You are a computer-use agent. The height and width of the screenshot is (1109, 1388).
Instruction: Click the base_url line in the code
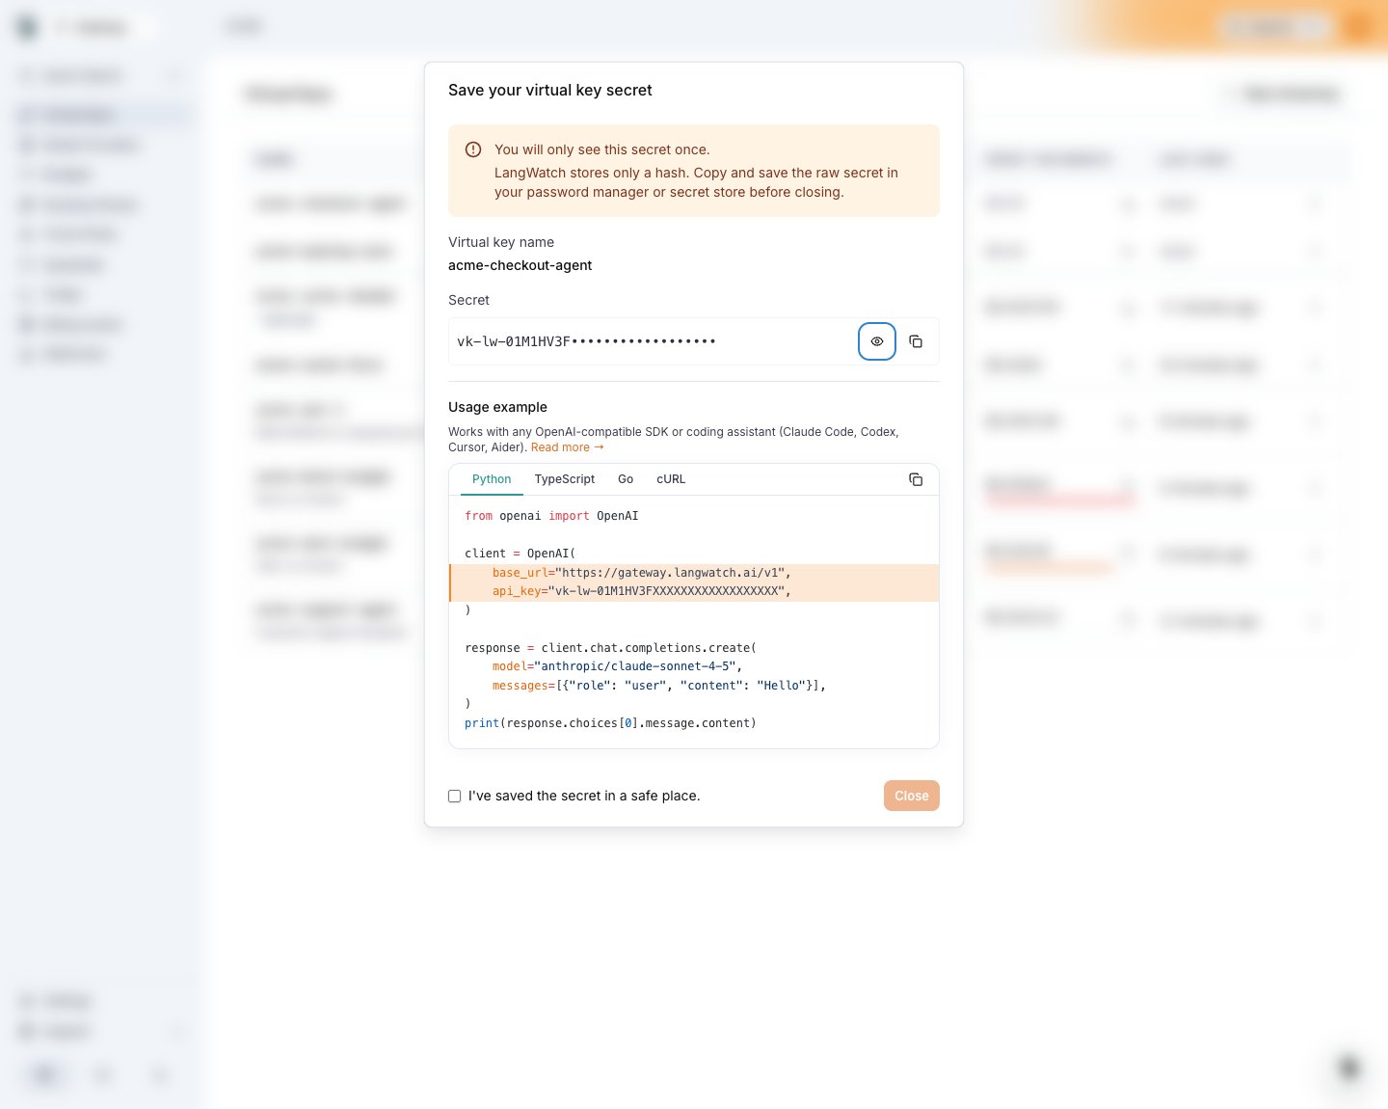[x=641, y=573]
